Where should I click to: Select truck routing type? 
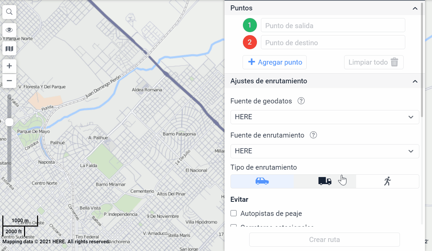click(x=325, y=181)
